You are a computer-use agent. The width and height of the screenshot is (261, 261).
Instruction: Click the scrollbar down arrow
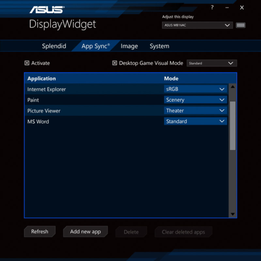(233, 214)
